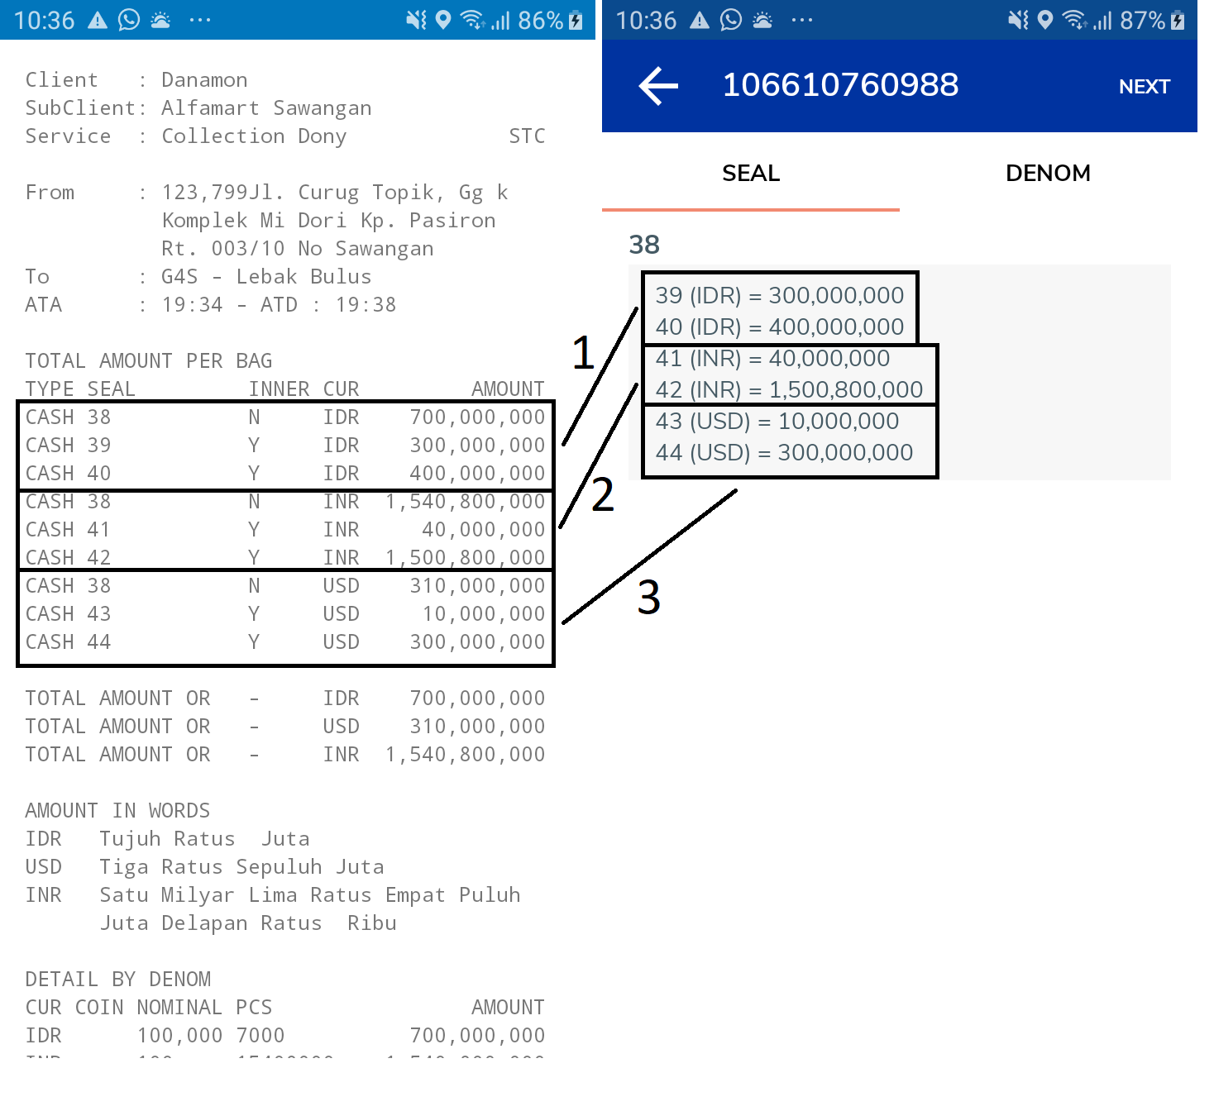
Task: Tap the To G4S - Lebak Bulus line
Action: (198, 277)
